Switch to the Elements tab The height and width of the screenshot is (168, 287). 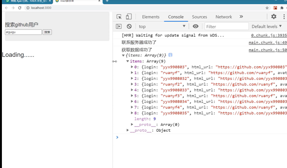tap(151, 17)
